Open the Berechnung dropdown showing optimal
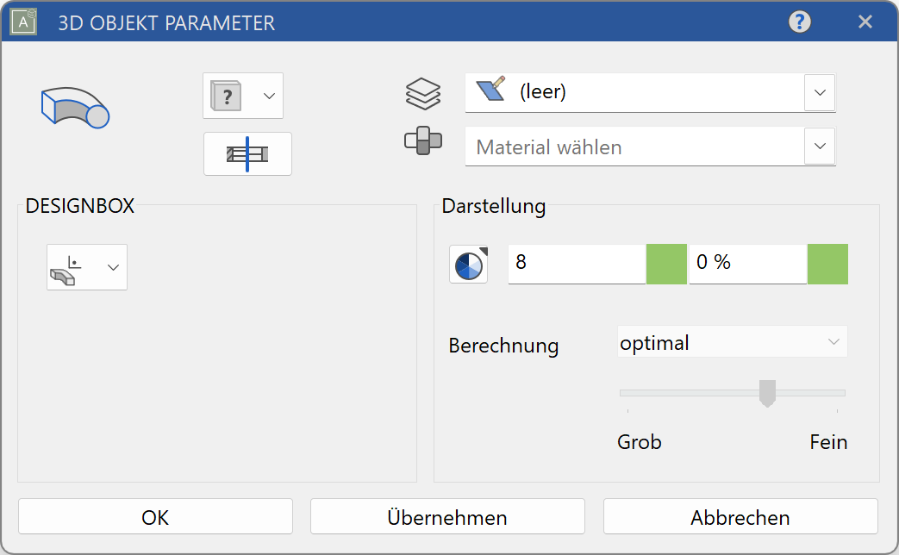 click(732, 342)
